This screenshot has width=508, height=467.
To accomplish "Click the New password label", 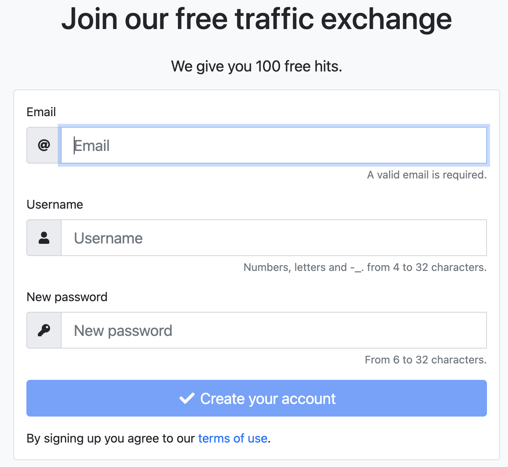I will 67,297.
